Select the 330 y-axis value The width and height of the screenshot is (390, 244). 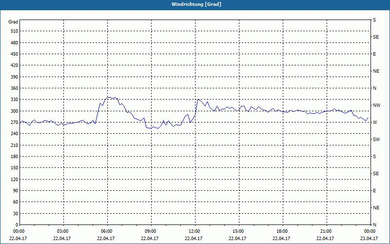coord(14,100)
